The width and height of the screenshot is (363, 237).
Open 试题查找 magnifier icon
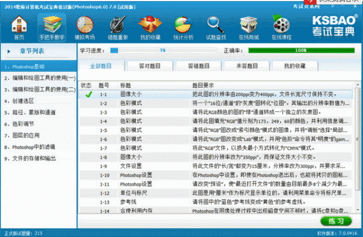216,27
